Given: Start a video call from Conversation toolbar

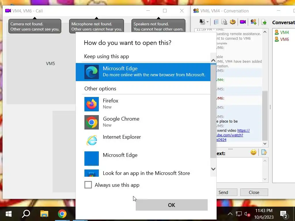Looking at the screenshot, I should [x=243, y=22].
